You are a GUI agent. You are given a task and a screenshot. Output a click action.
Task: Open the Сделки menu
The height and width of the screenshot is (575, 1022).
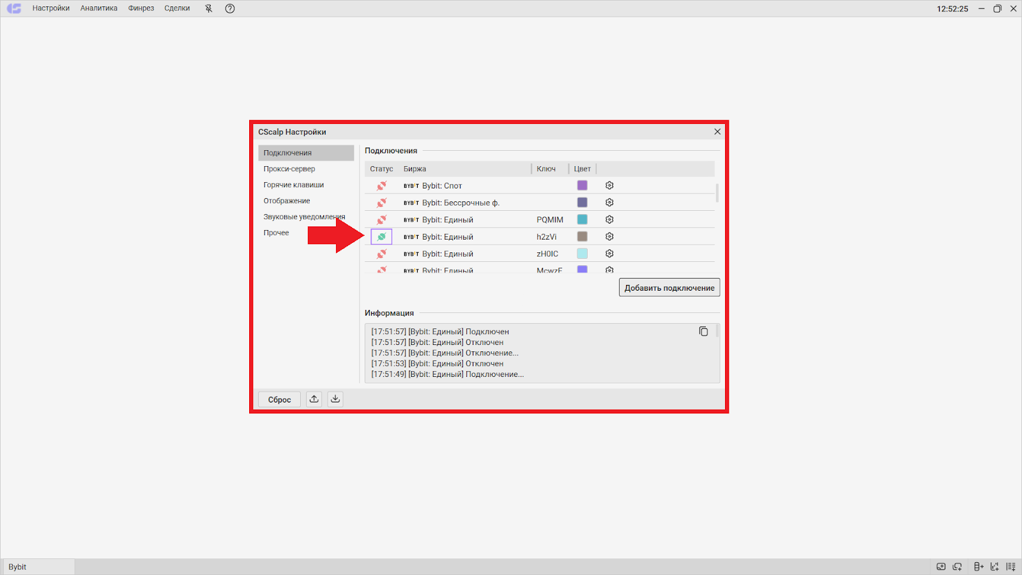(177, 8)
